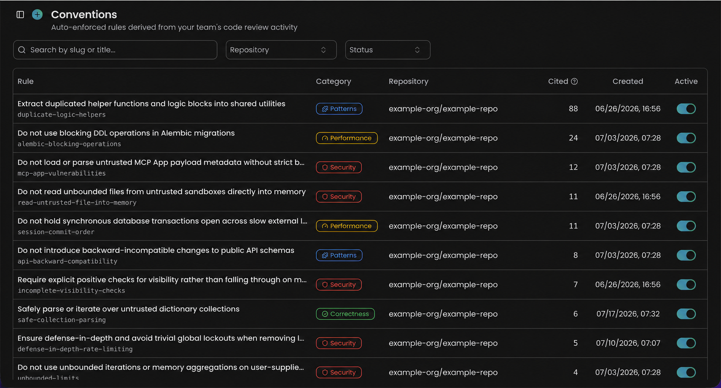This screenshot has width=721, height=388.
Task: Disable the duplicate-logic-helpers rule toggle
Action: [686, 109]
